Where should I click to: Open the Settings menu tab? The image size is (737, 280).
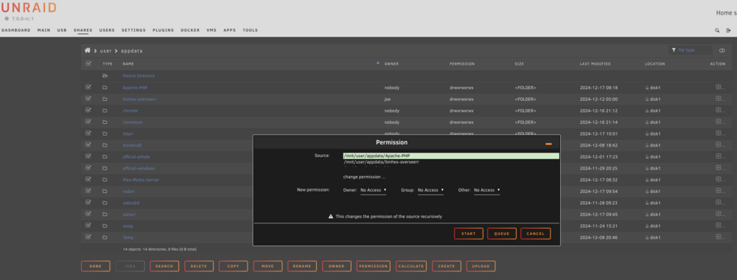pyautogui.click(x=133, y=30)
